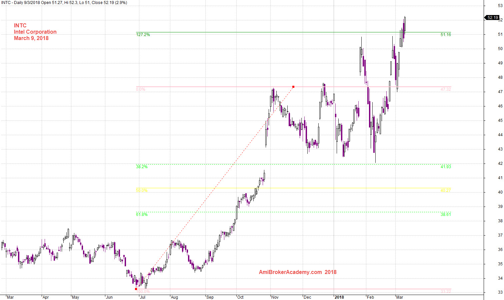Click the Oct label on the time axis
The width and height of the screenshot is (504, 300).
click(240, 297)
